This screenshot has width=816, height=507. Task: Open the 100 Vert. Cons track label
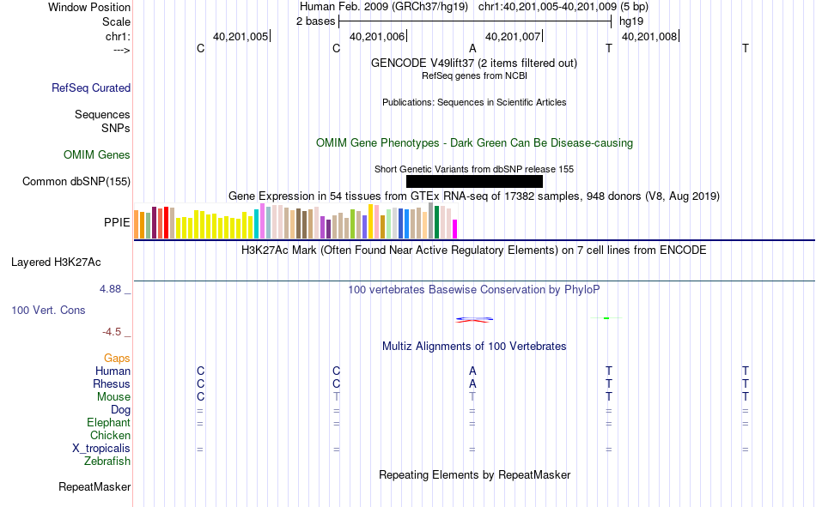[48, 310]
